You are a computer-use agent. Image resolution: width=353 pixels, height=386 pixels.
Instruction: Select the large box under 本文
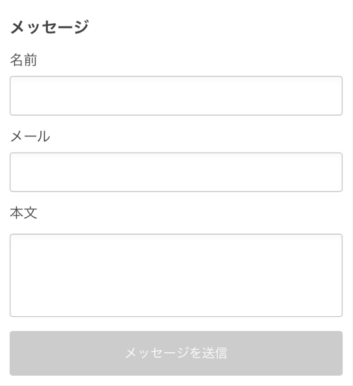[176, 275]
